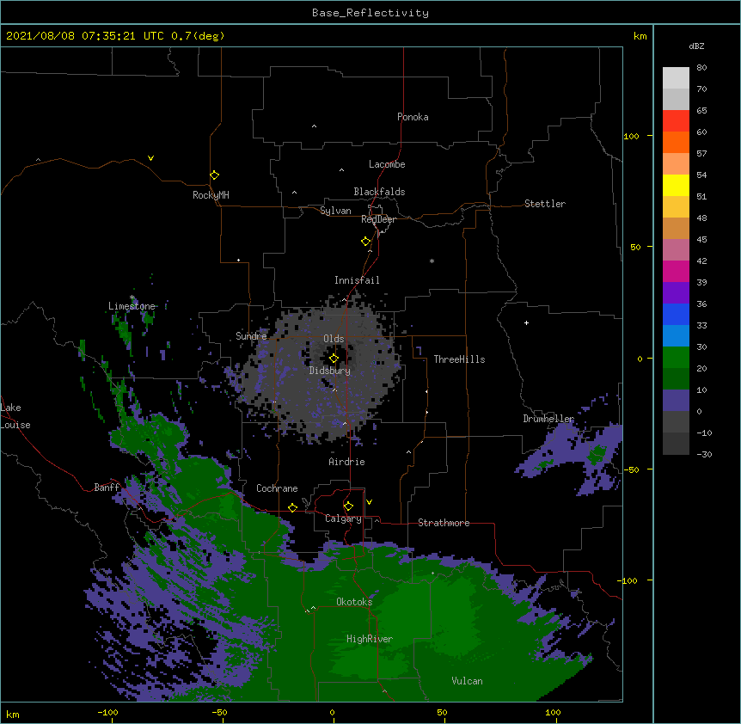The image size is (741, 724).
Task: Click the green 20-30 dBZ legend swatch
Action: (x=676, y=358)
